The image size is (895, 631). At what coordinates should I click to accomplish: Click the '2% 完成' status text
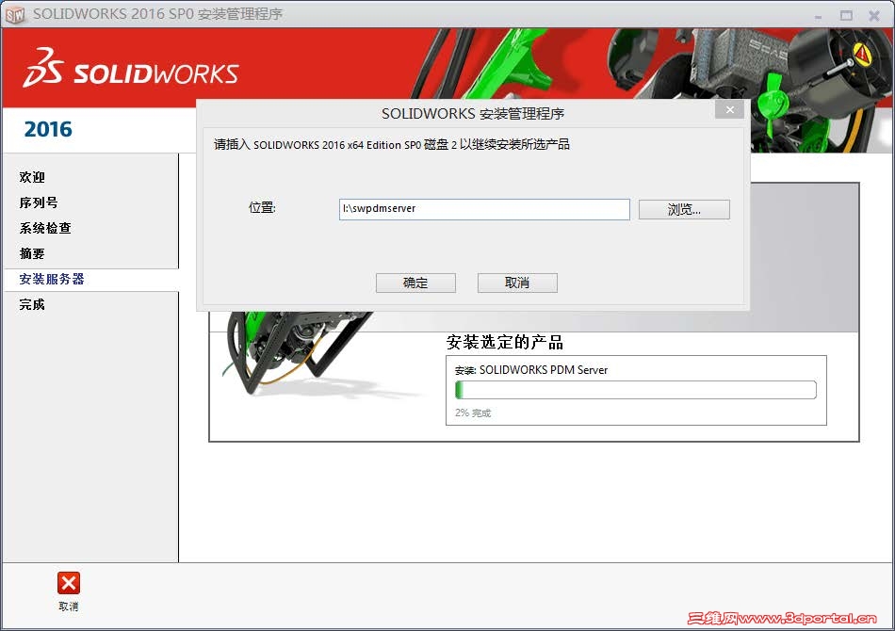(473, 413)
